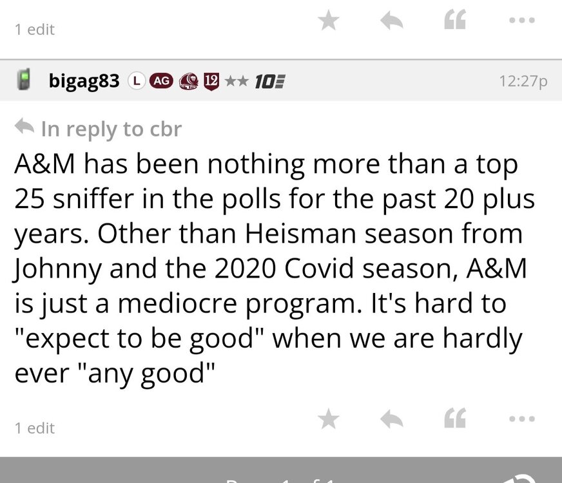Click reply arrow on the previous post
562x483 pixels.
pyautogui.click(x=392, y=21)
